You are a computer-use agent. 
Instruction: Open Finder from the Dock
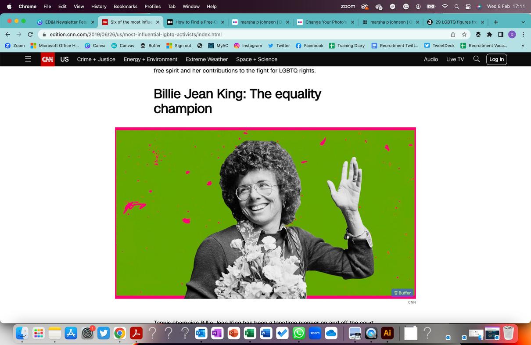pos(22,333)
